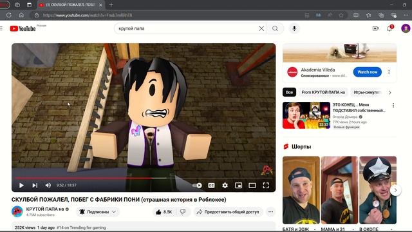Viewport: 412px width, 232px height.
Task: Open options for ЭТО КОНЕЦ video
Action: click(x=393, y=106)
